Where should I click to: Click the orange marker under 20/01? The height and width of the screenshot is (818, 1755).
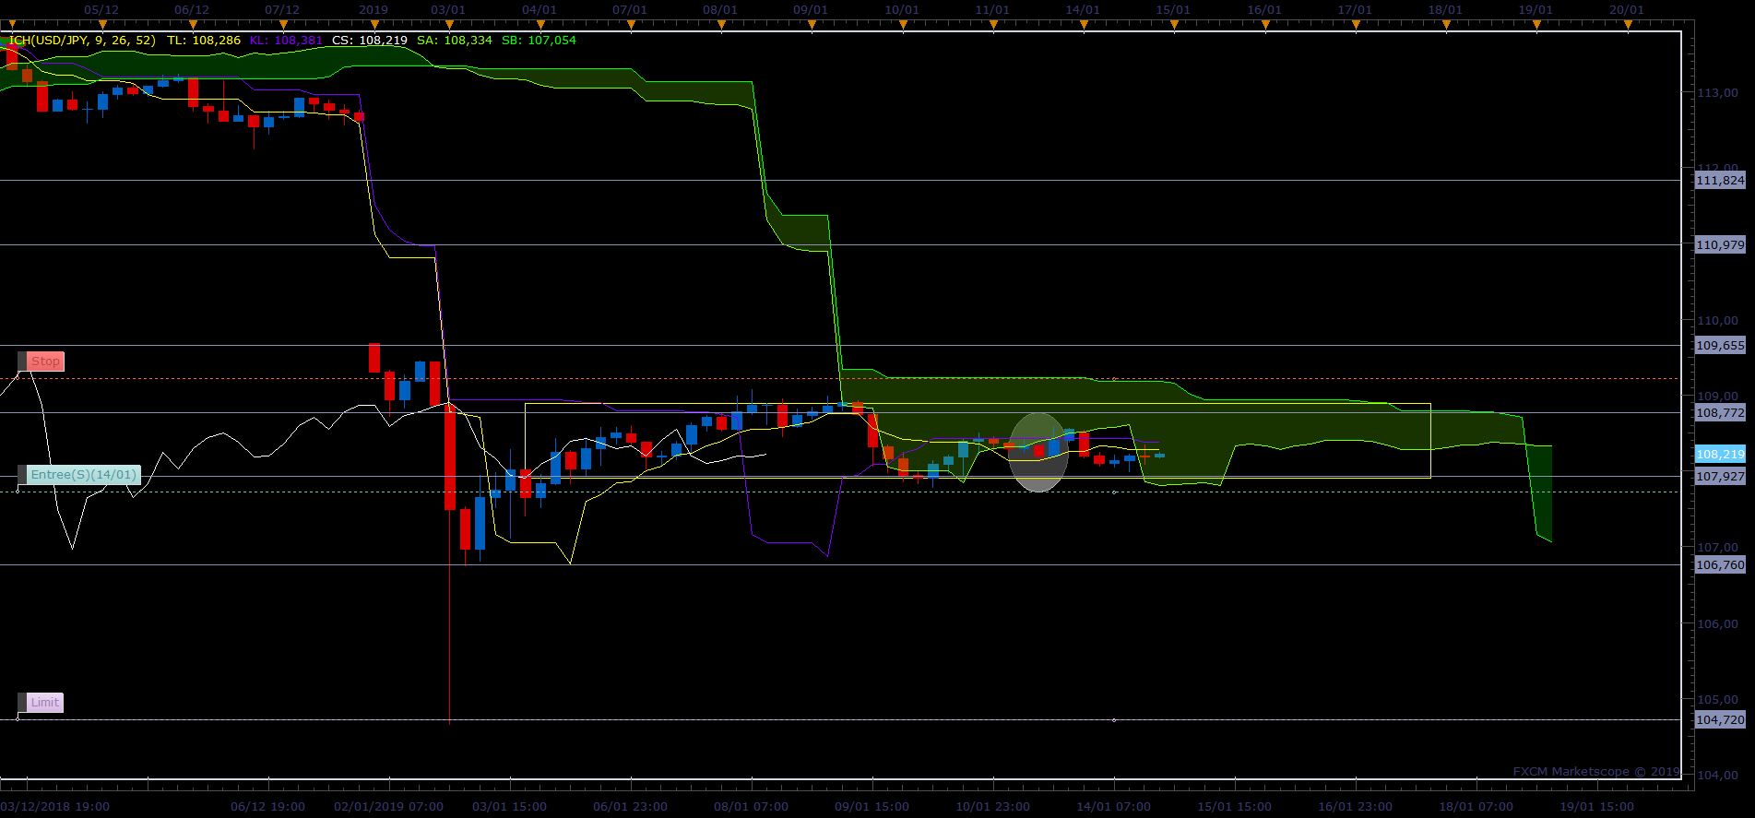click(x=1628, y=25)
